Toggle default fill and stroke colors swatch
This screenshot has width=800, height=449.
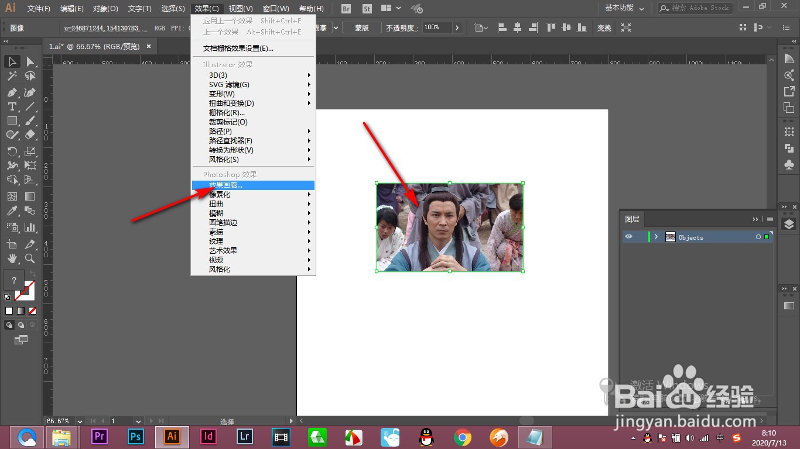click(6, 297)
